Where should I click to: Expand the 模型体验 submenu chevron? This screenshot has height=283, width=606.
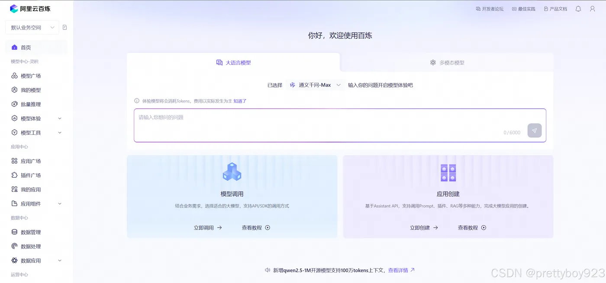[60, 119]
